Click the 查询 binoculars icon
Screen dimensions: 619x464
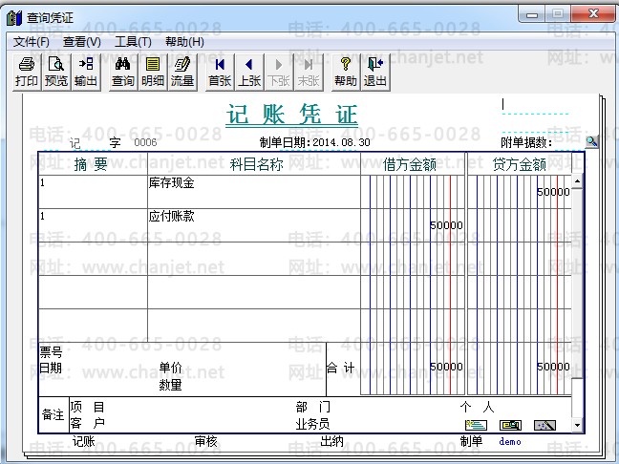pyautogui.click(x=122, y=72)
